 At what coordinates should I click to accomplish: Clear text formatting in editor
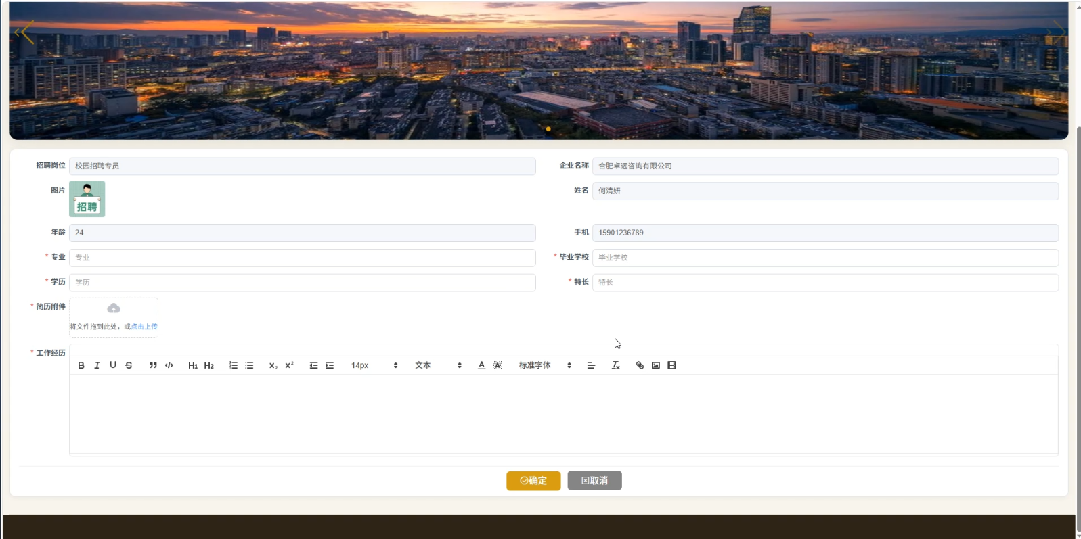[x=616, y=365]
